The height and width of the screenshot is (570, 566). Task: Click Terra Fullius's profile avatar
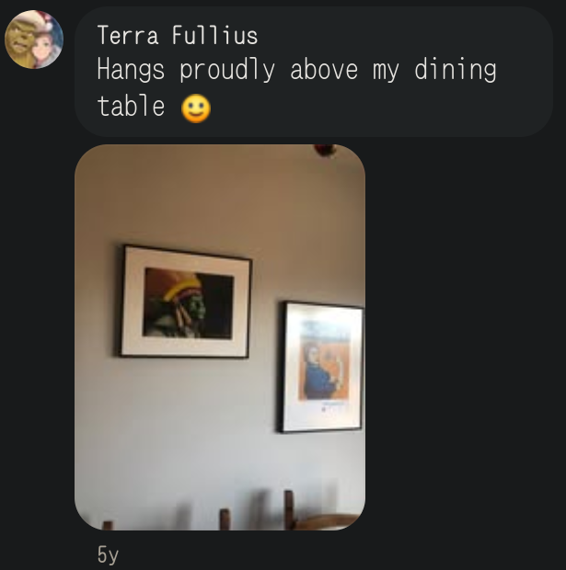(x=34, y=40)
